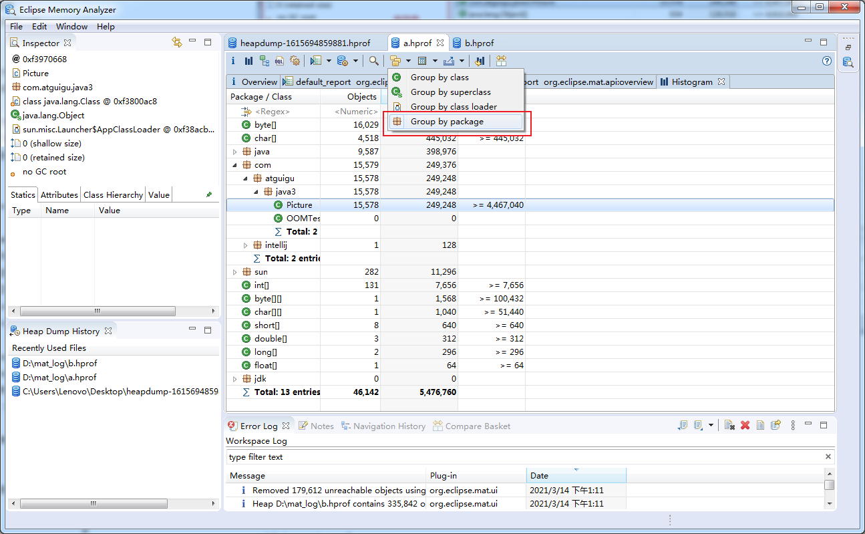Click the type filter text field
The image size is (865, 534).
(524, 457)
